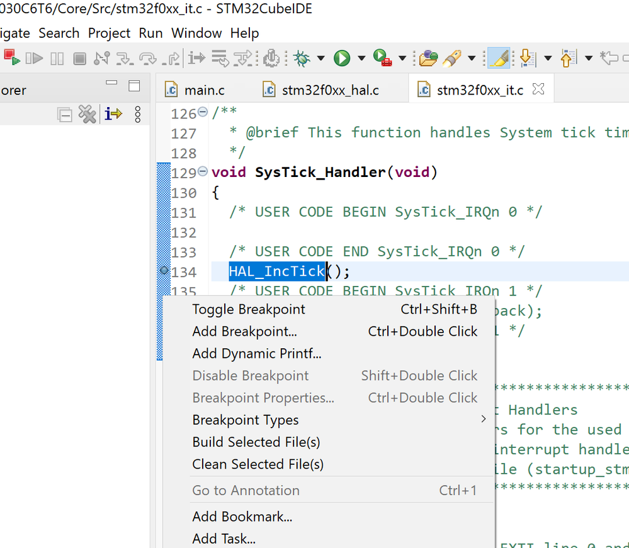Click the selected HAL_IncTick text
This screenshot has height=548, width=629.
point(277,271)
